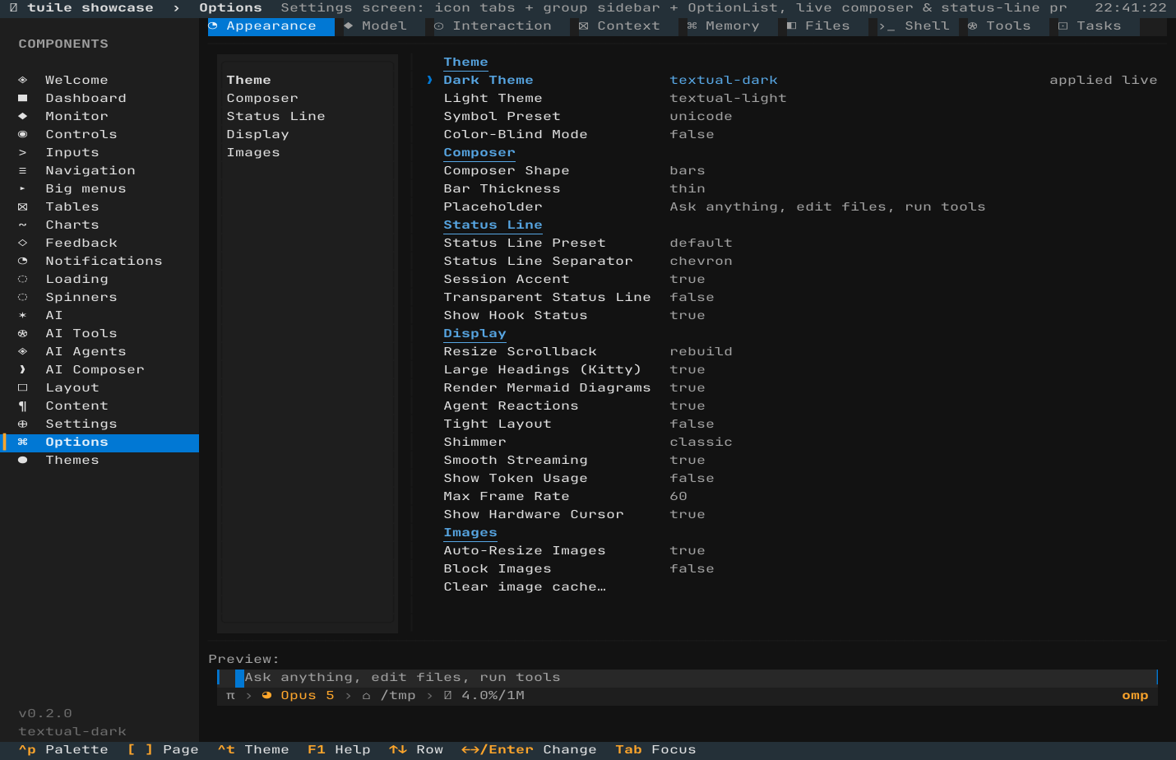Click the AI Tools icon
Image resolution: width=1176 pixels, height=760 pixels.
(x=22, y=333)
